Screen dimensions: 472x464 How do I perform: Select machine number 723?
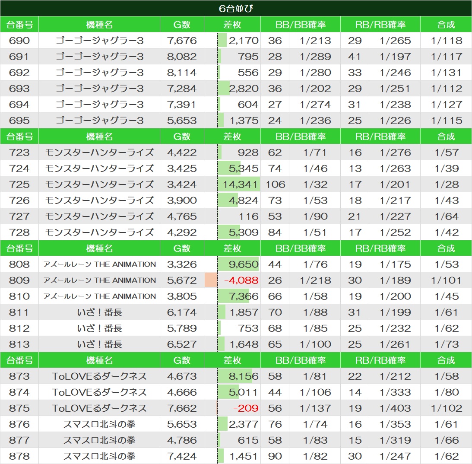19,153
